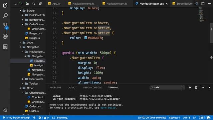This screenshot has height=120, width=213.
Task: Open the errors and warnings indicator
Action: pos(44,118)
